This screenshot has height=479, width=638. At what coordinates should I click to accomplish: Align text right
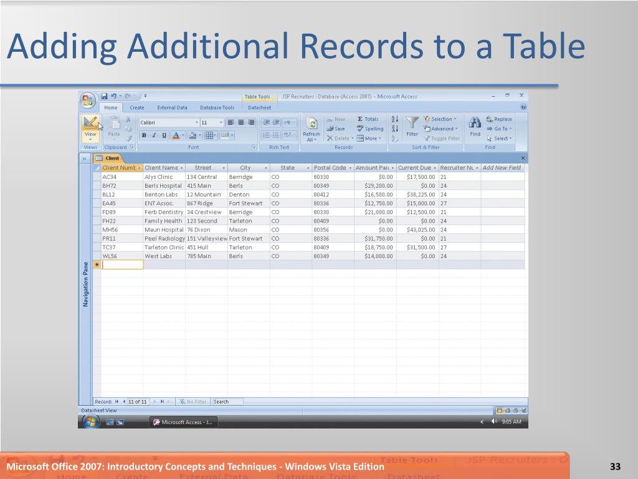click(251, 122)
